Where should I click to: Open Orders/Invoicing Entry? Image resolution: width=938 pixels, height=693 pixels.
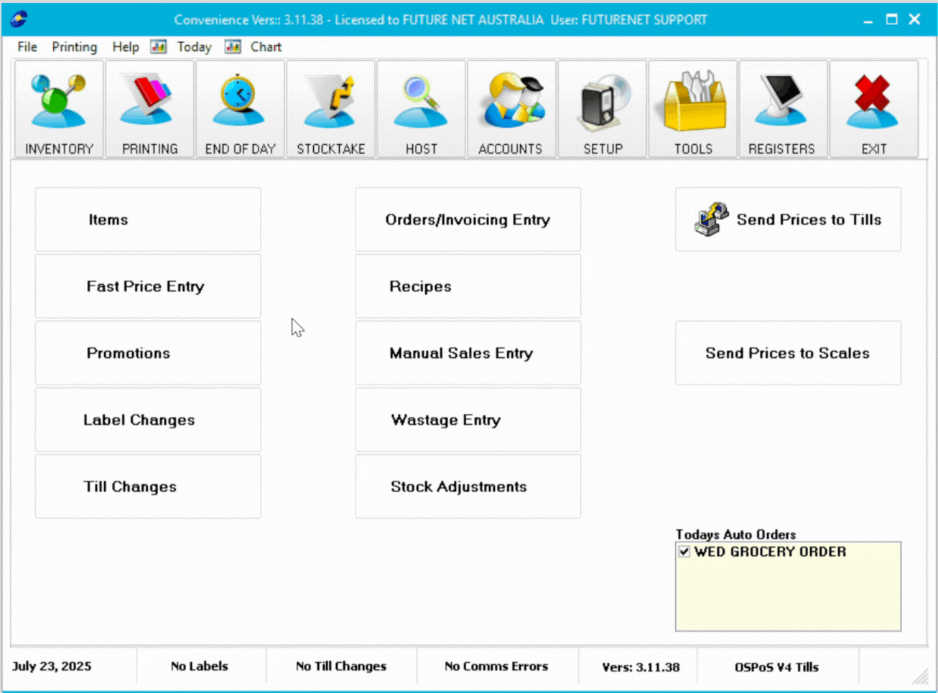pos(468,220)
